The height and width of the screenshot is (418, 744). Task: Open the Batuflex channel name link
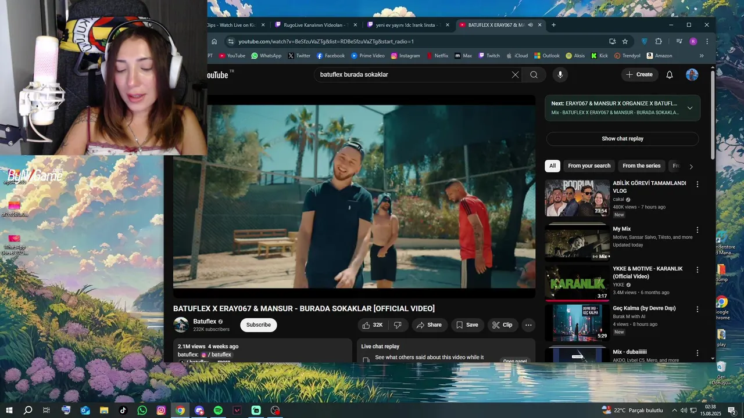tap(205, 322)
